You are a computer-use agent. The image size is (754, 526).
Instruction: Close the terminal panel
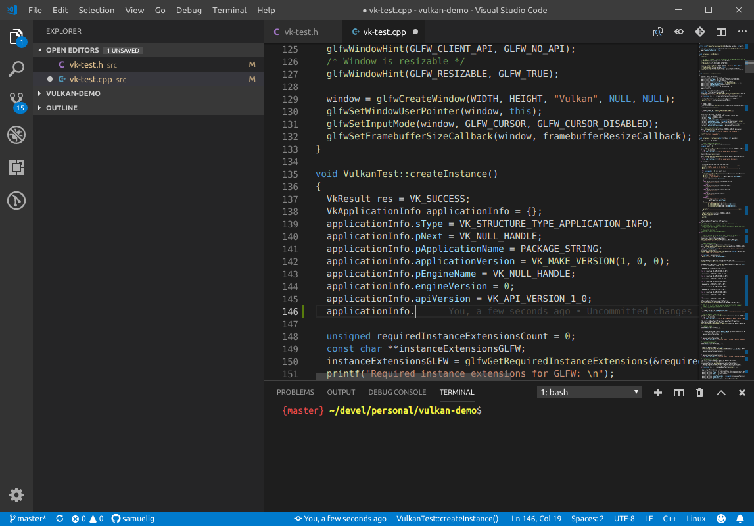(742, 393)
